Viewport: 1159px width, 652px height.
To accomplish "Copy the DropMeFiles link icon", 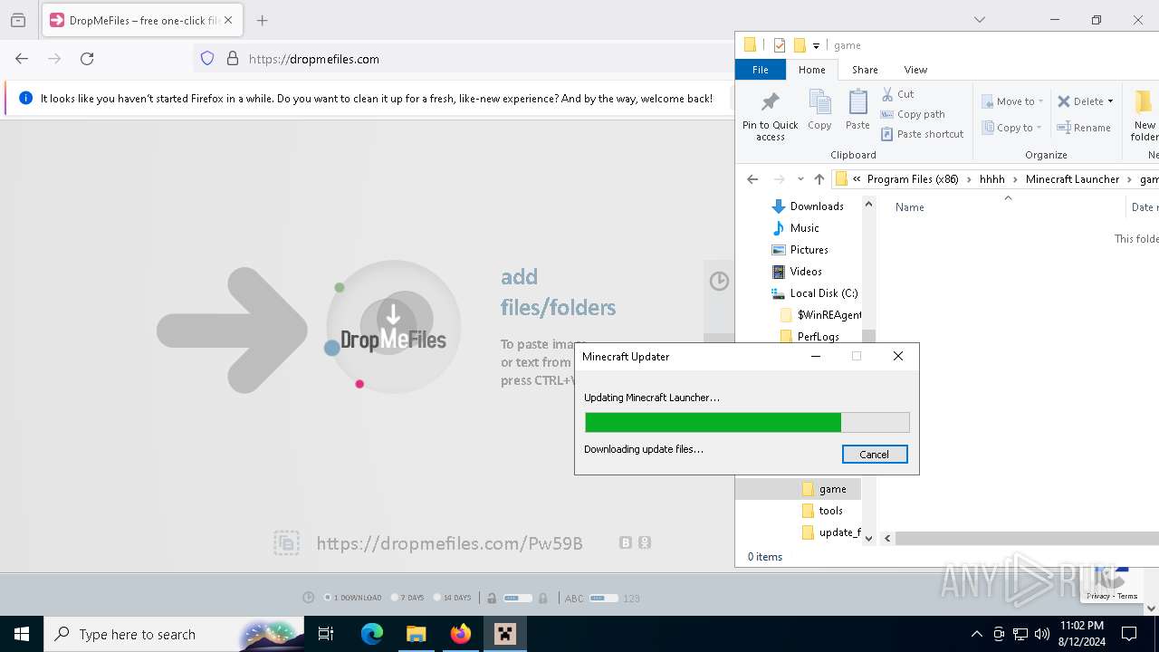I will (x=286, y=542).
